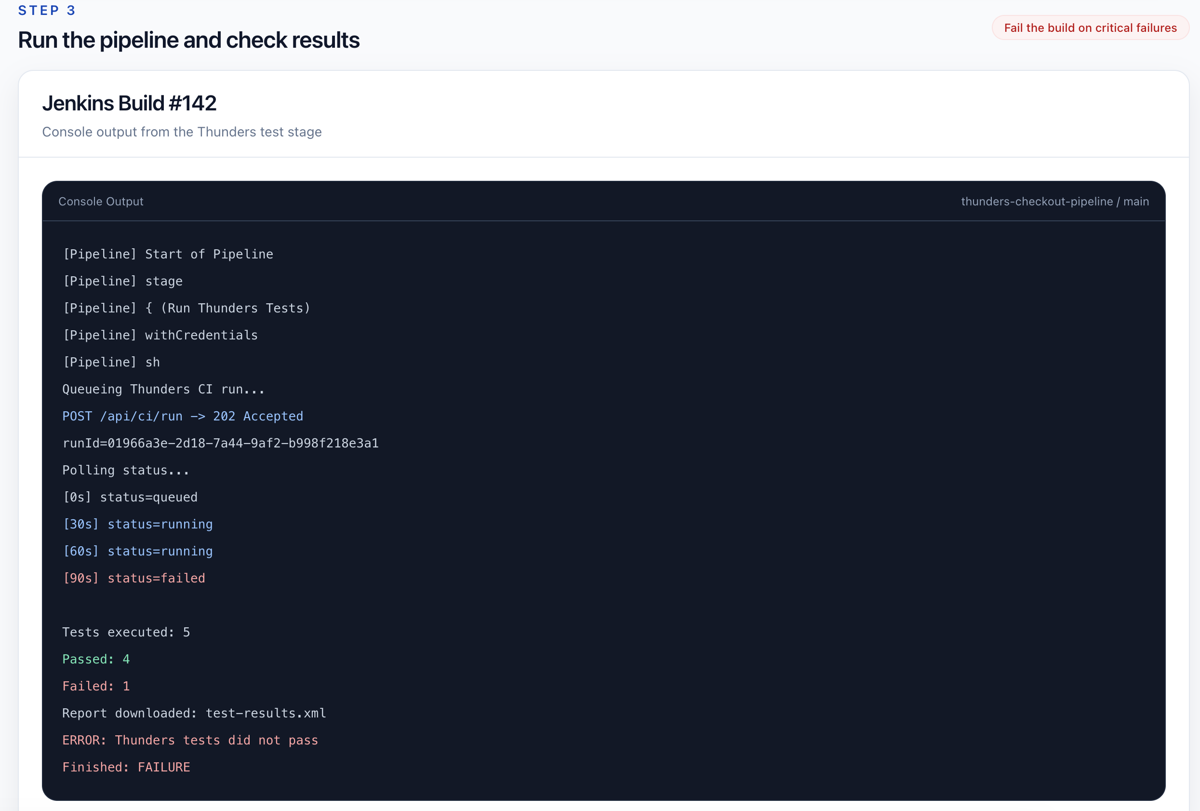Screen dimensions: 1200x811
Task: Click 'thunders-checkout-pipeline / main' branch label
Action: [1054, 202]
